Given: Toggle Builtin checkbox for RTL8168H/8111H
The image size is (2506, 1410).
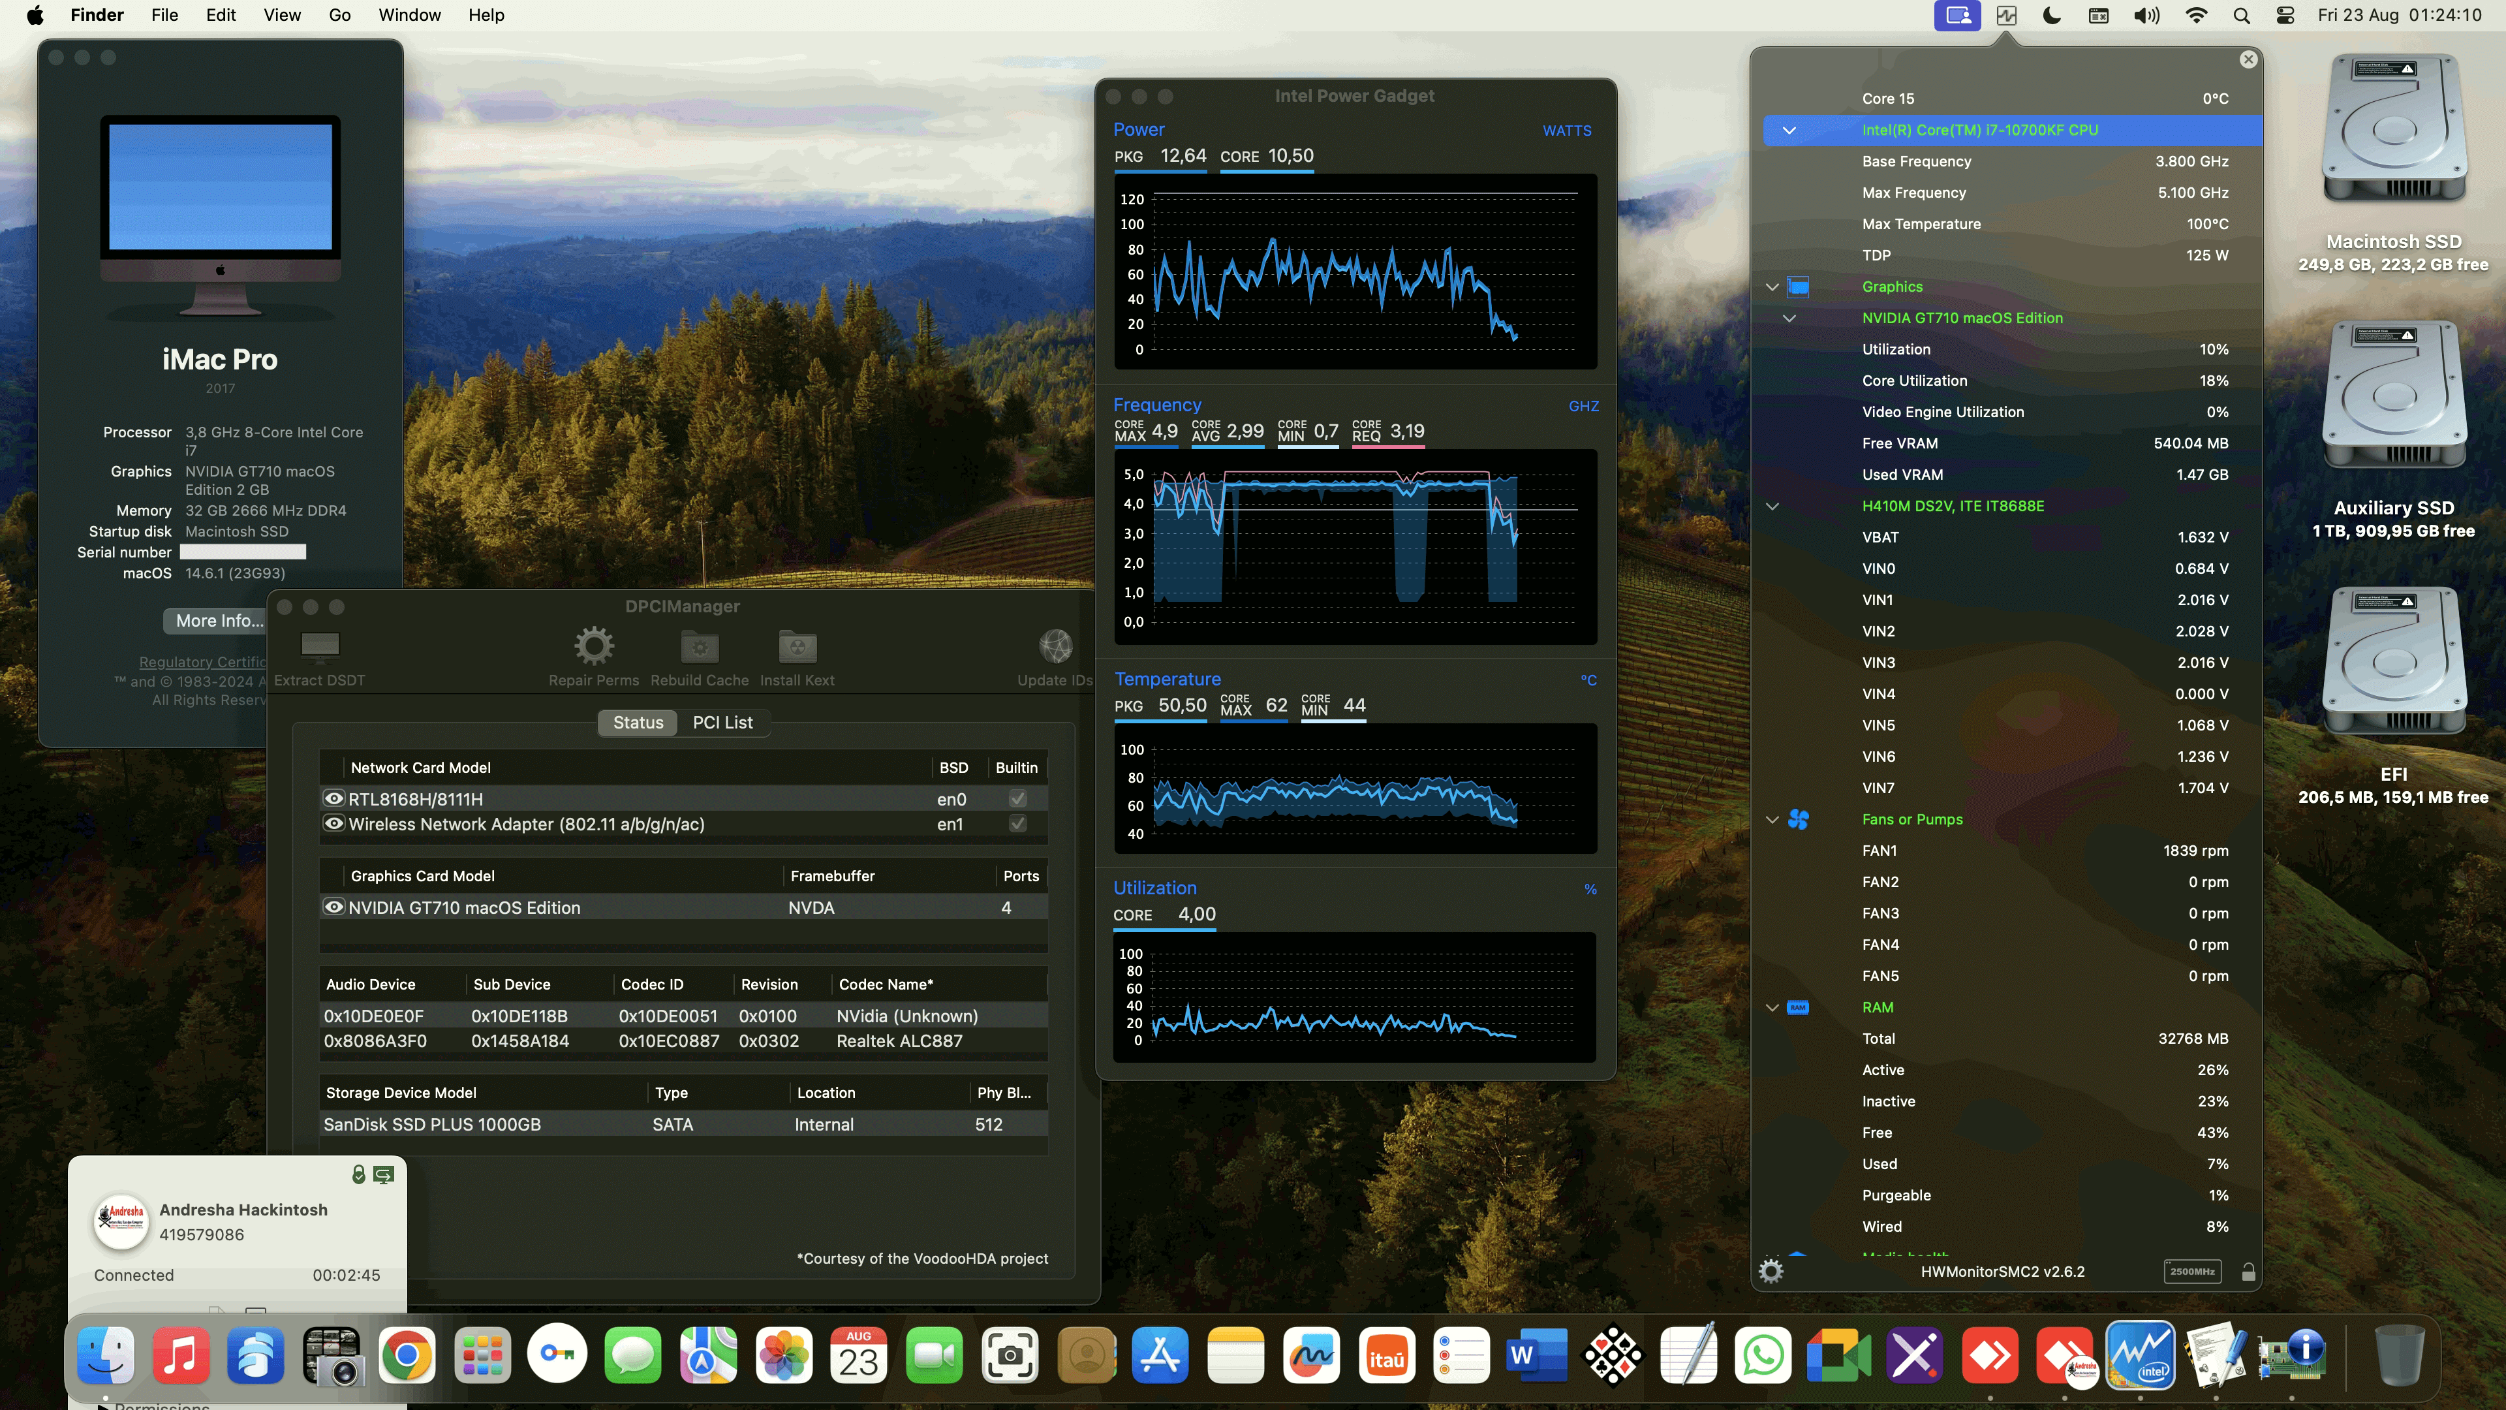Looking at the screenshot, I should (1017, 798).
